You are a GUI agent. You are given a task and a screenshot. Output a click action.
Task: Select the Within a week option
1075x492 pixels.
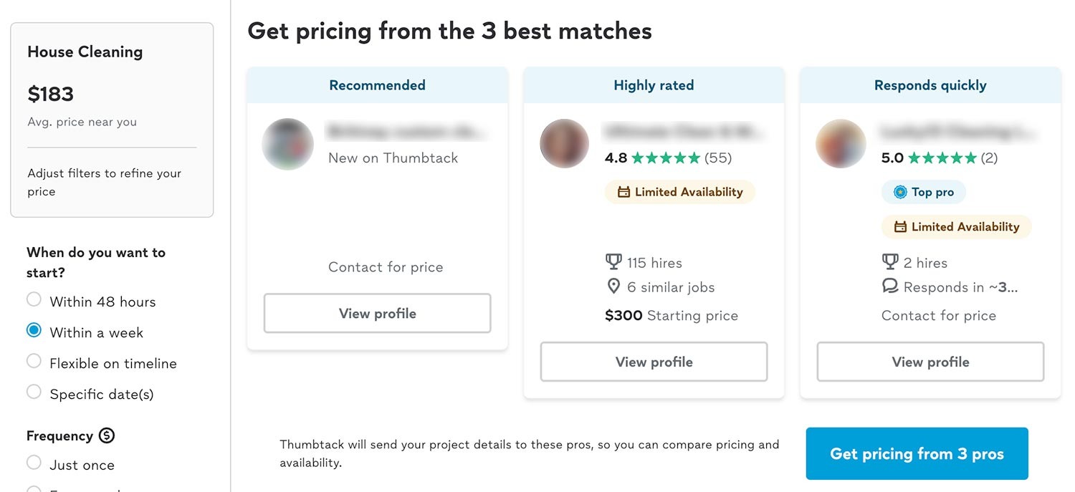tap(34, 330)
